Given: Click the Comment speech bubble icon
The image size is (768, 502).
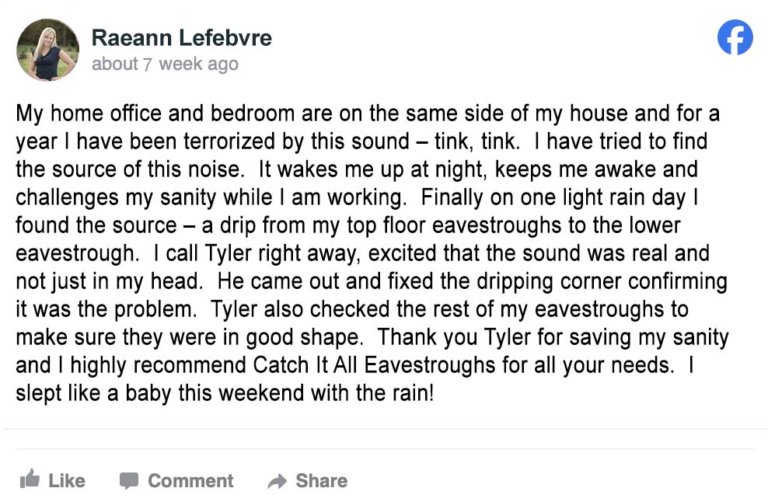Looking at the screenshot, I should tap(129, 481).
